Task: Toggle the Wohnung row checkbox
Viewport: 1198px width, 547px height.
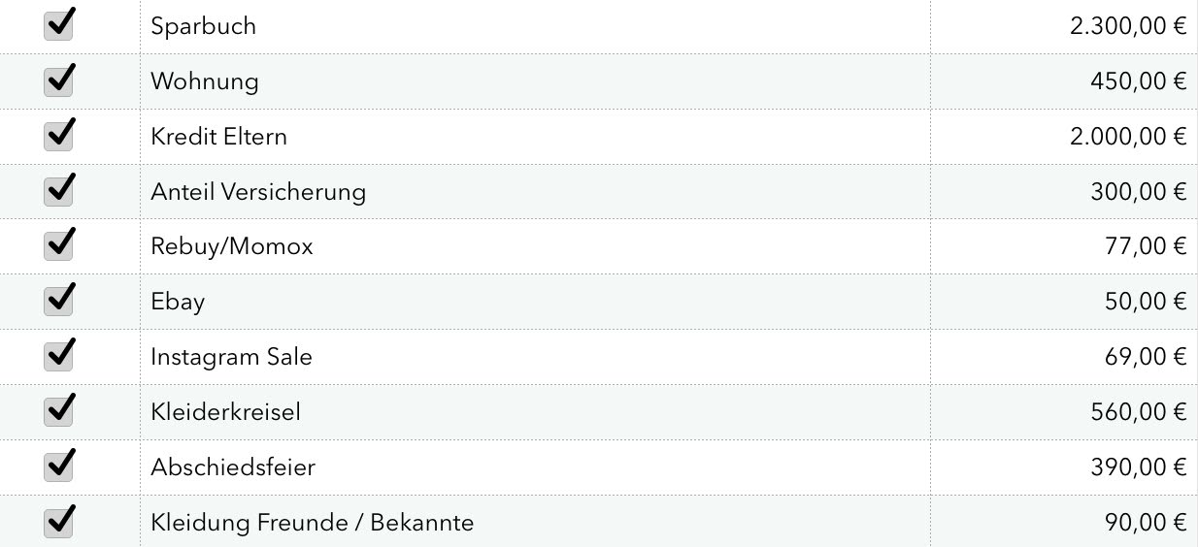Action: click(x=59, y=80)
